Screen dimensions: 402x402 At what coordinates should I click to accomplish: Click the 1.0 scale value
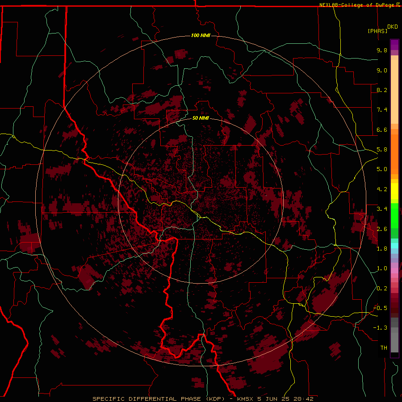382,268
